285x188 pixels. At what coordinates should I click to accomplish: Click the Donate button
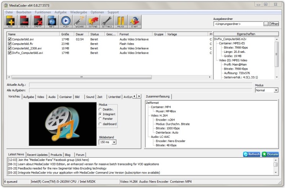[270, 154]
